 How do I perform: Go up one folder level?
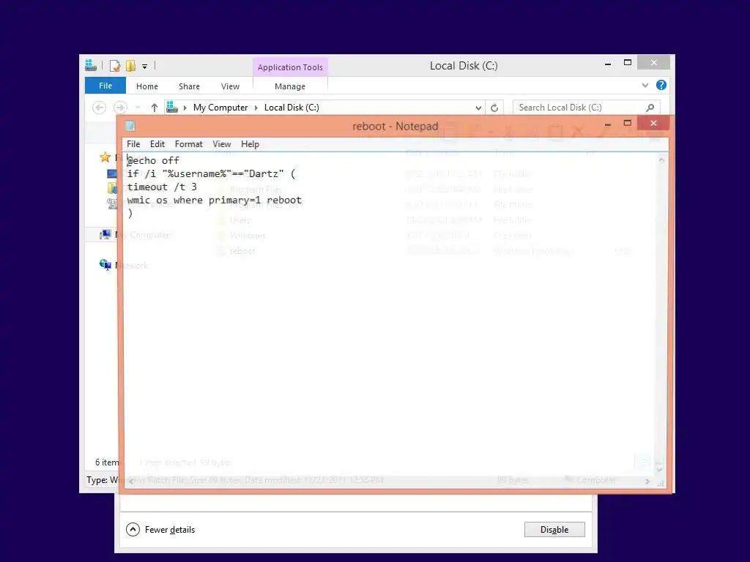[x=154, y=108]
